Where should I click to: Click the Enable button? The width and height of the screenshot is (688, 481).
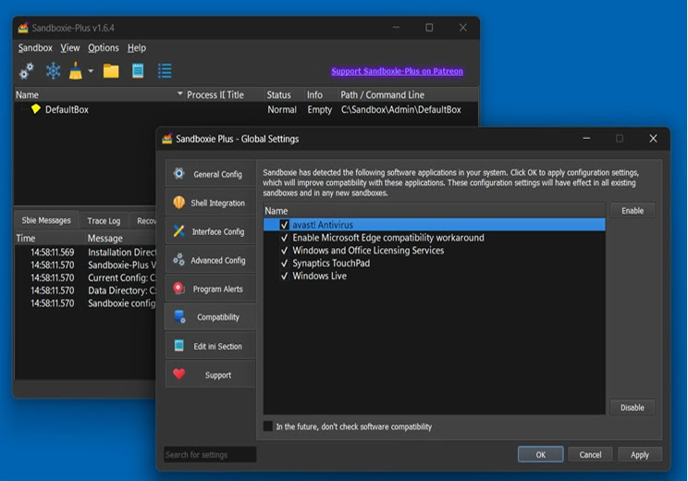click(x=633, y=211)
